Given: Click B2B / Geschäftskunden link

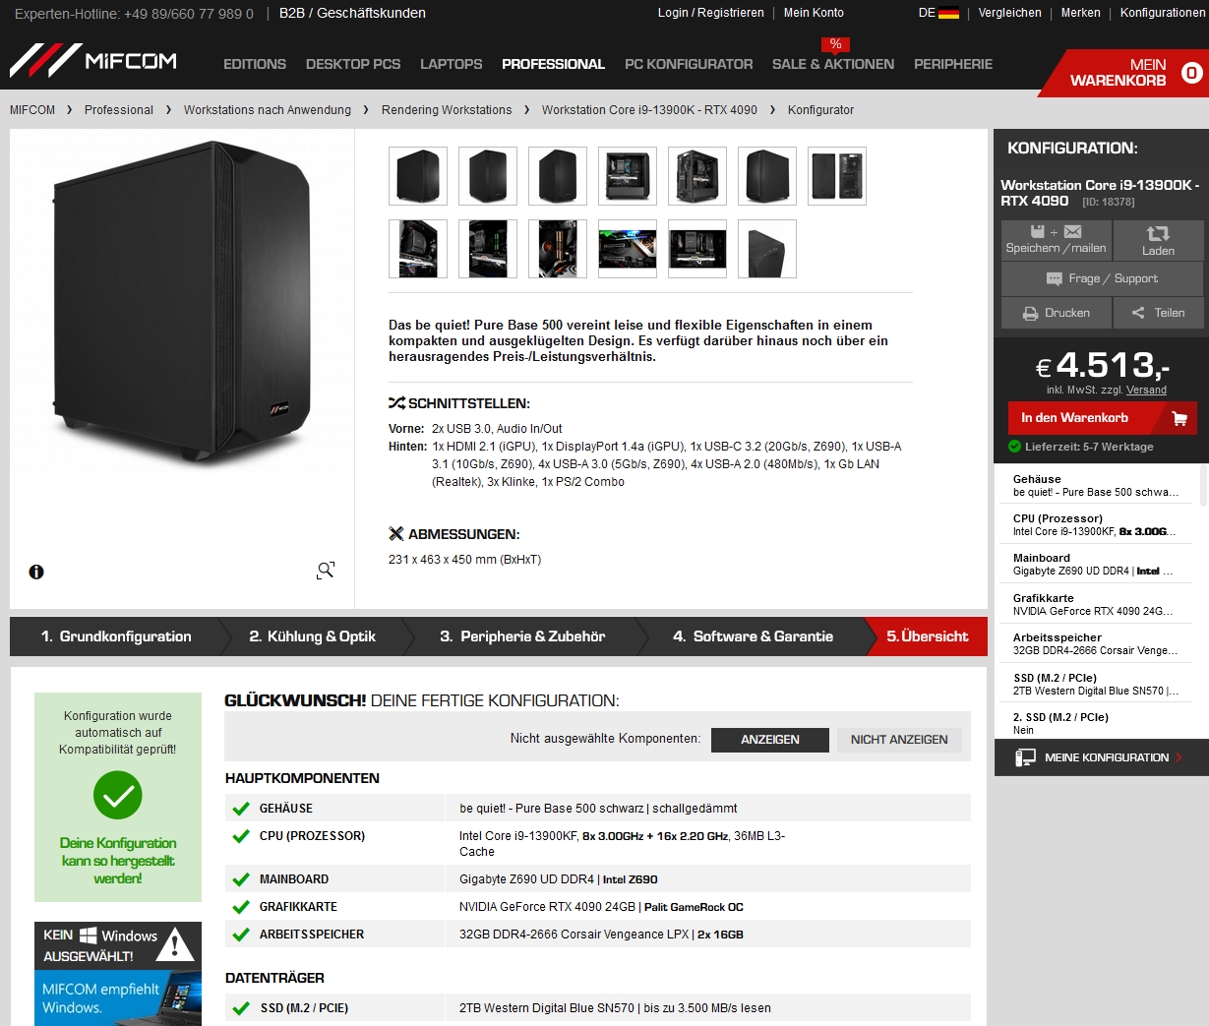Looking at the screenshot, I should pos(352,13).
